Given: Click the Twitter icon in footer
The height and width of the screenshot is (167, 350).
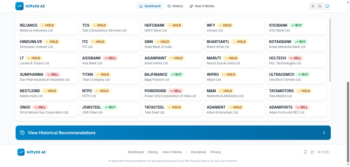Looking at the screenshot, I should (x=312, y=152).
